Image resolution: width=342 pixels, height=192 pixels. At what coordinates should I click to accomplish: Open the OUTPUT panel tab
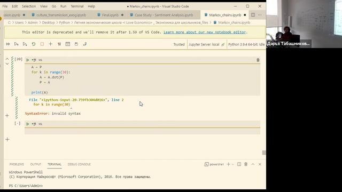(x=36, y=164)
